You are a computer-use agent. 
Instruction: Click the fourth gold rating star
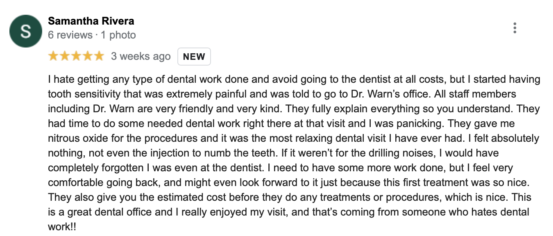[x=87, y=57]
